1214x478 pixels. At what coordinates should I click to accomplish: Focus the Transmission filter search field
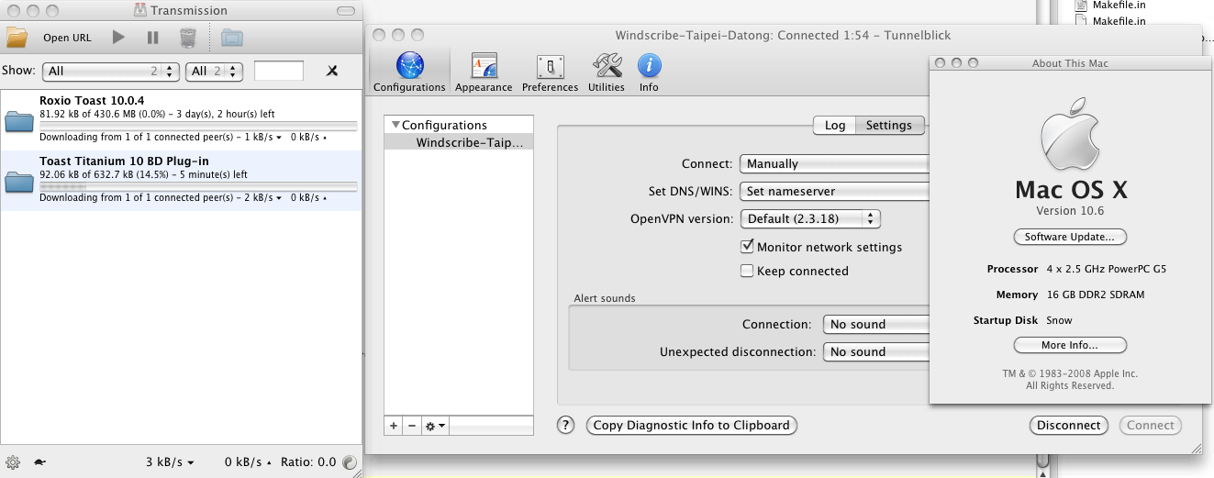click(x=279, y=71)
